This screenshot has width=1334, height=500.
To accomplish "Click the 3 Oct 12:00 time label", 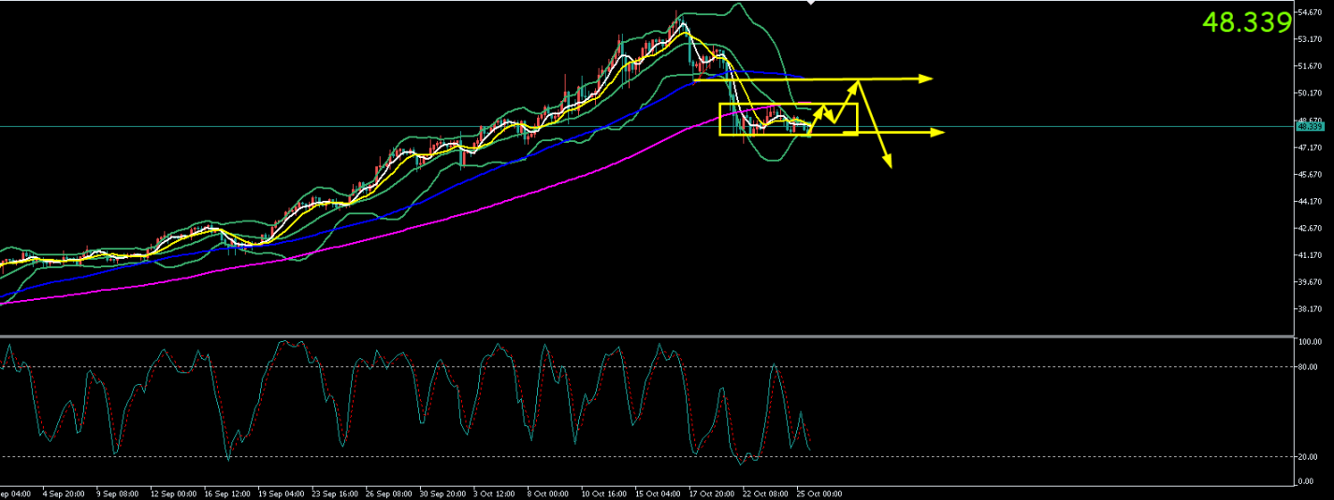I will point(493,493).
